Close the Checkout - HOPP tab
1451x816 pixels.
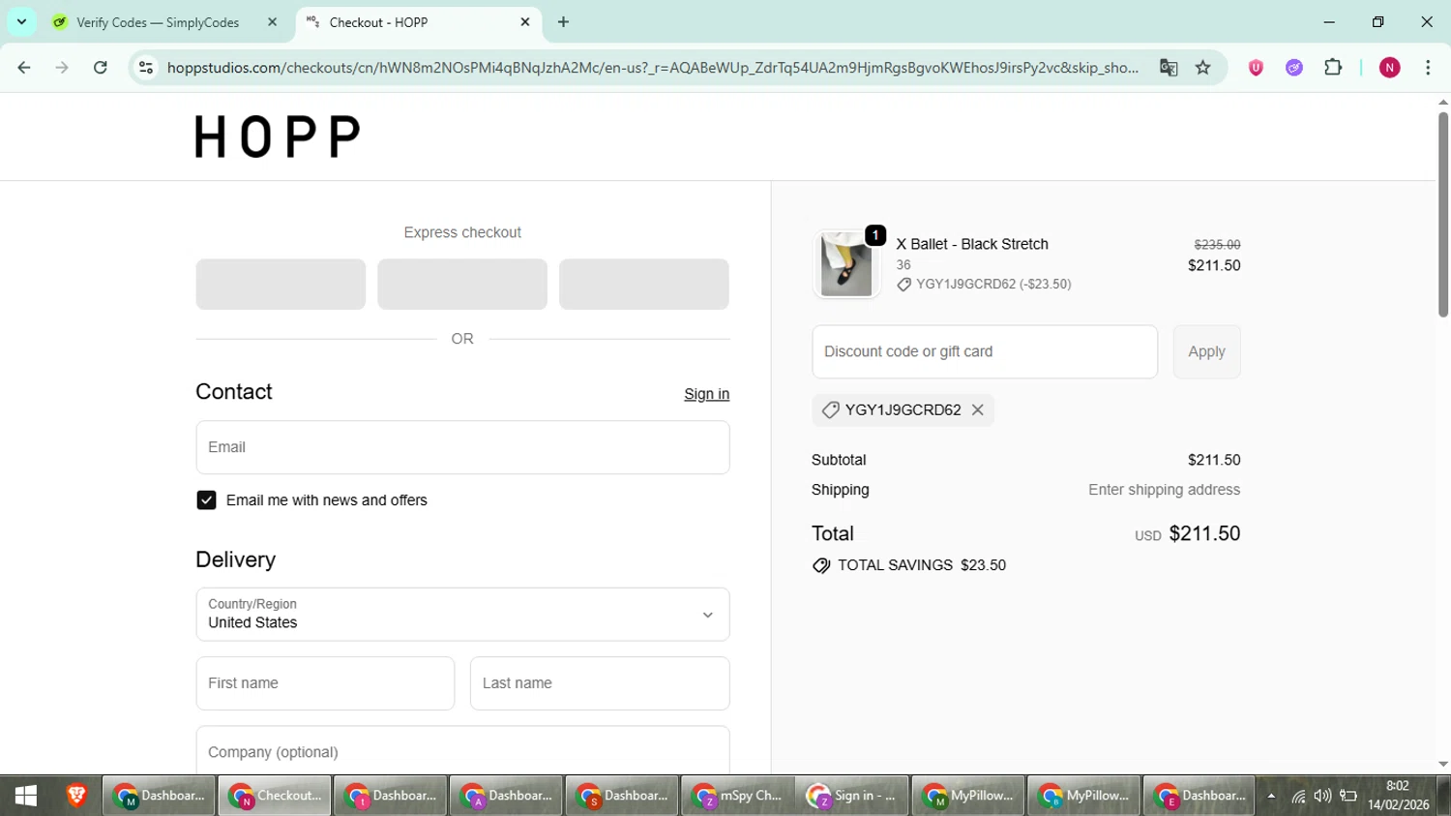click(x=525, y=22)
